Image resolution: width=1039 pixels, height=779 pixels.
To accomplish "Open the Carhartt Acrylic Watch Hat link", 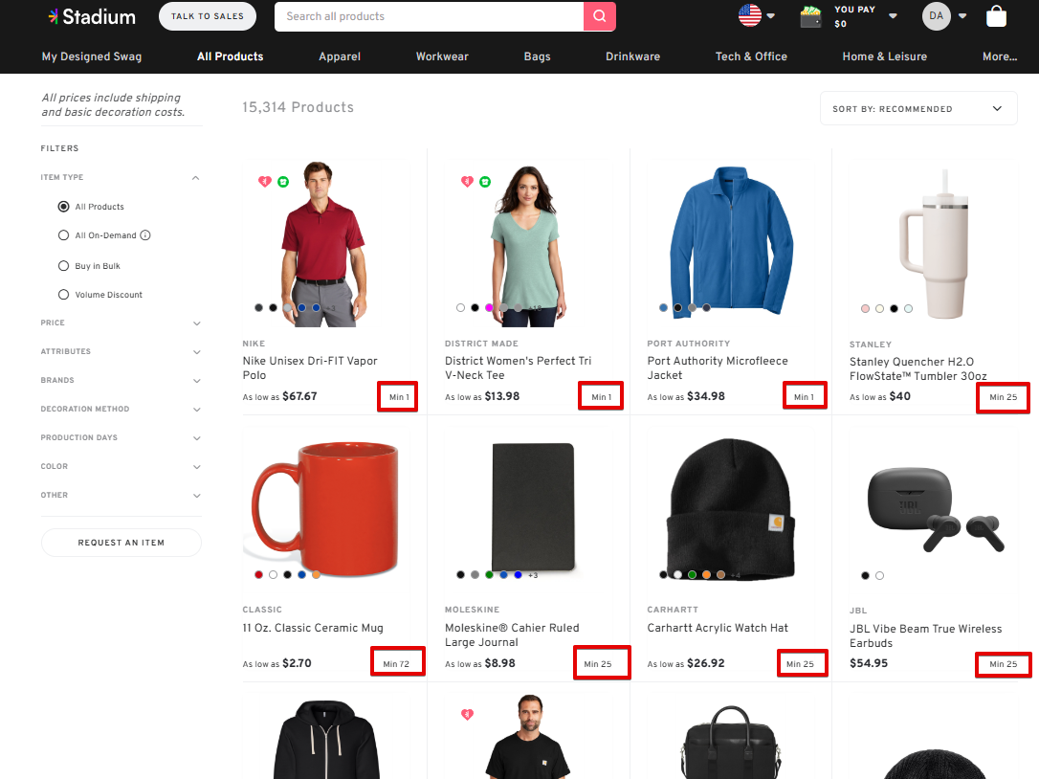I will 718,628.
